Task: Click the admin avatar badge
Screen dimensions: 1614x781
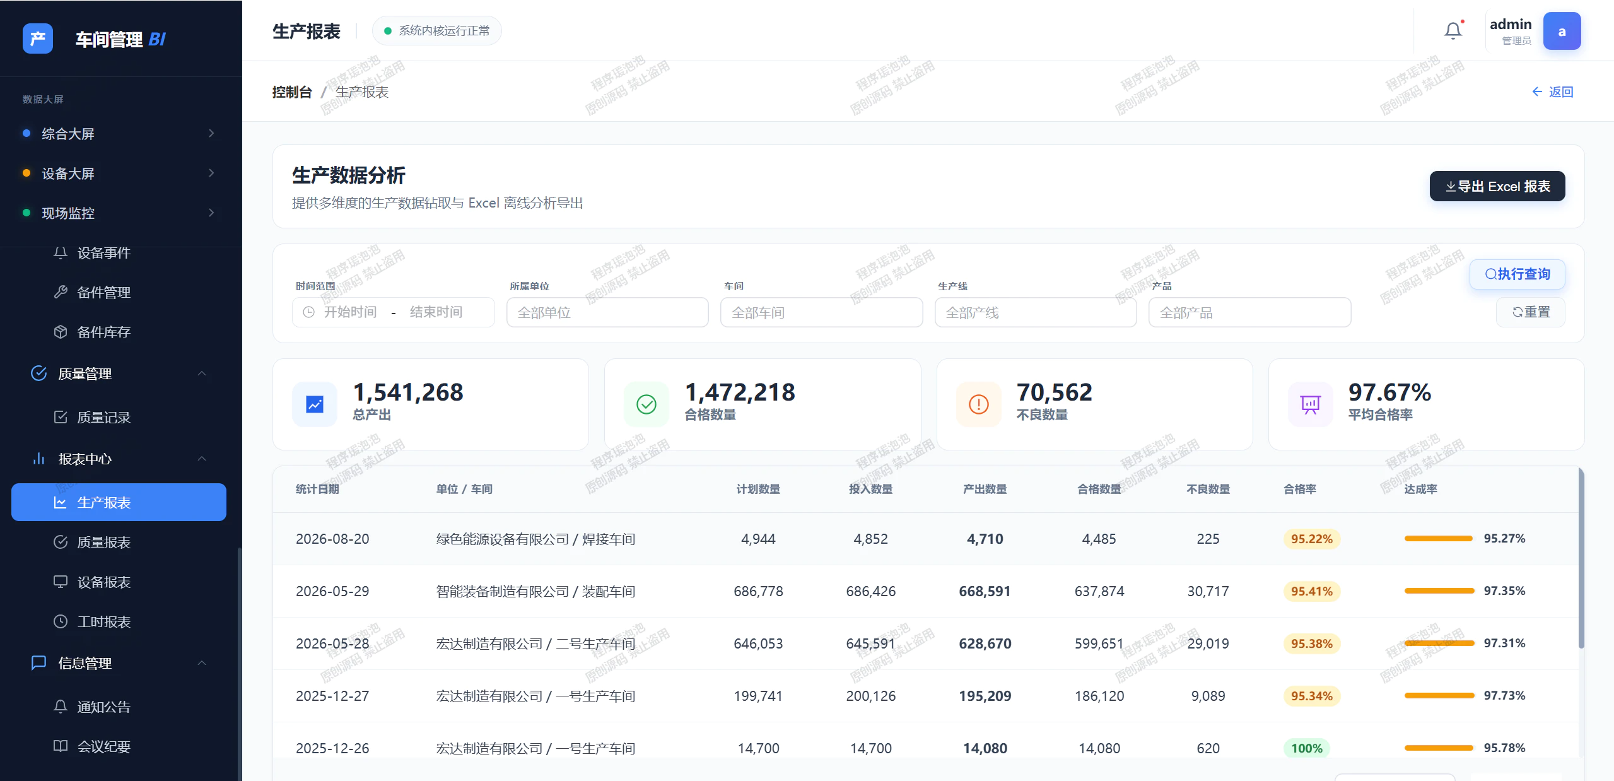Action: 1562,31
